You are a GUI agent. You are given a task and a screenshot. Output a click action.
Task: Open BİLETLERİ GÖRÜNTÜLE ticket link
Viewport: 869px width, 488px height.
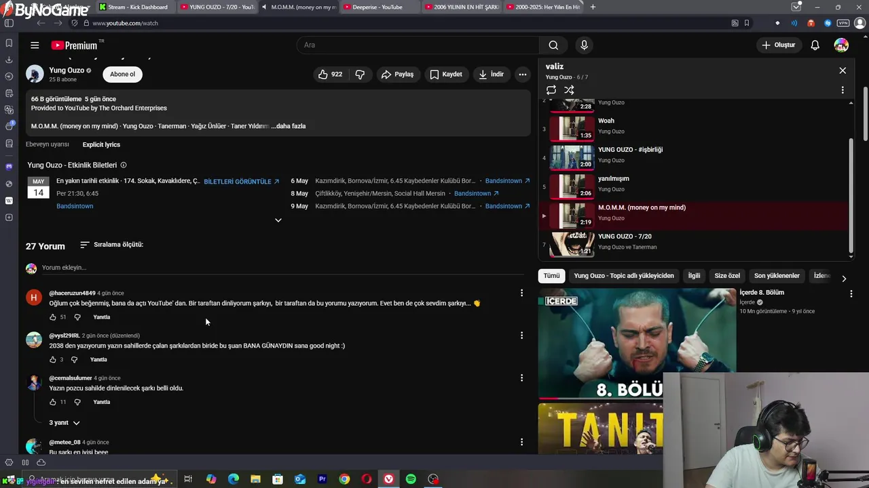point(242,182)
